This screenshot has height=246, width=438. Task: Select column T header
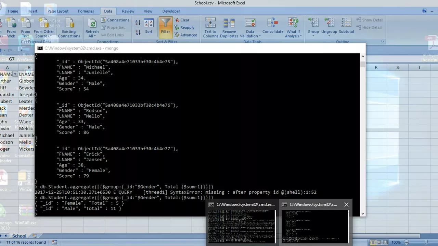(419, 68)
